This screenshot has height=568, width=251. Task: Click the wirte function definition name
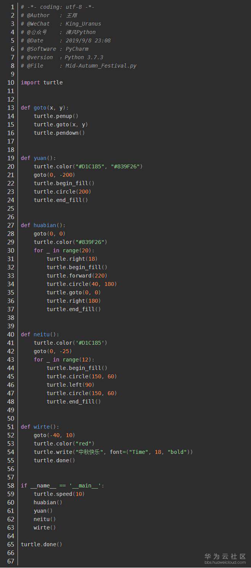(41, 427)
